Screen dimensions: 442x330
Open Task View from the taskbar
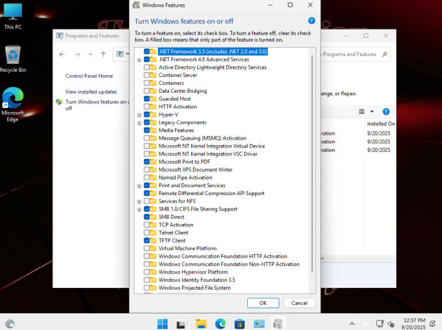click(182, 324)
